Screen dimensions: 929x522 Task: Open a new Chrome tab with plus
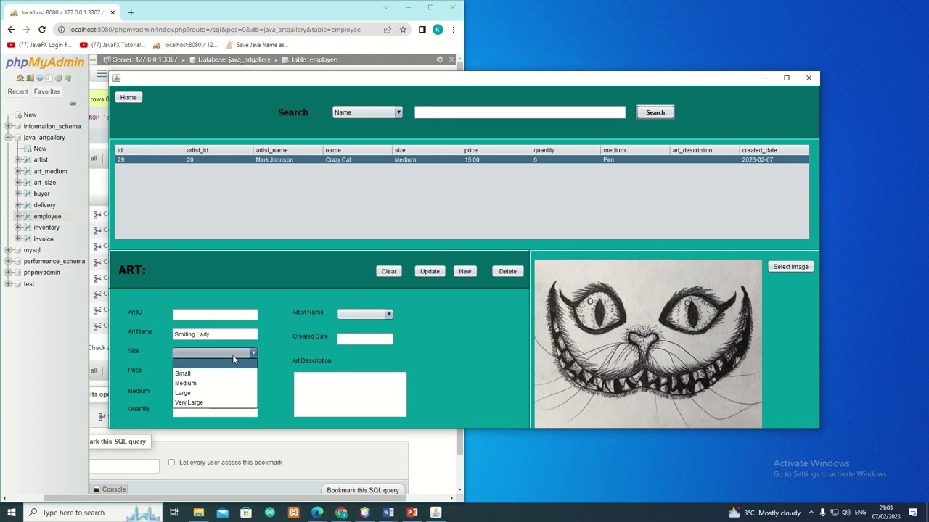tap(131, 12)
